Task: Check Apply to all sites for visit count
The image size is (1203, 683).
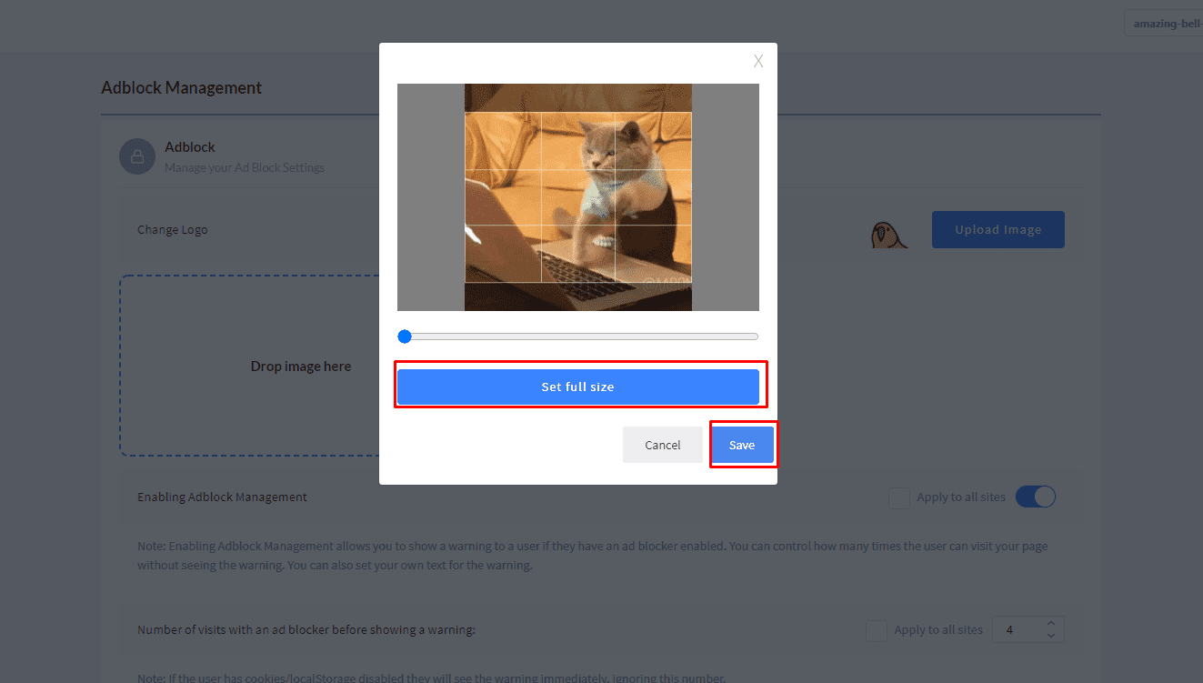Action: (877, 630)
